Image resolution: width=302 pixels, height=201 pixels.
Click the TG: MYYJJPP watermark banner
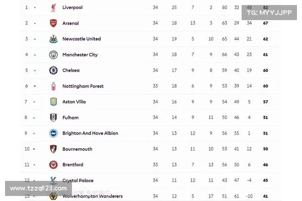tap(269, 13)
